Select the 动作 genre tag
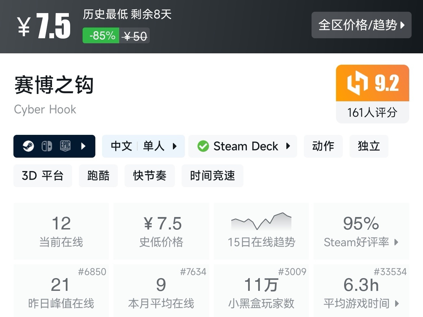423x317 pixels. click(x=323, y=146)
